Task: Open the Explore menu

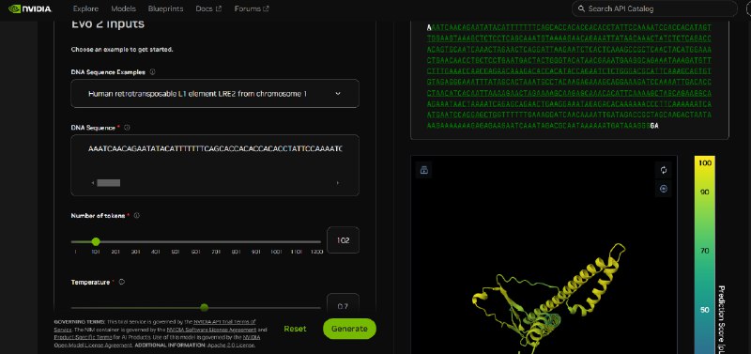Action: point(85,8)
